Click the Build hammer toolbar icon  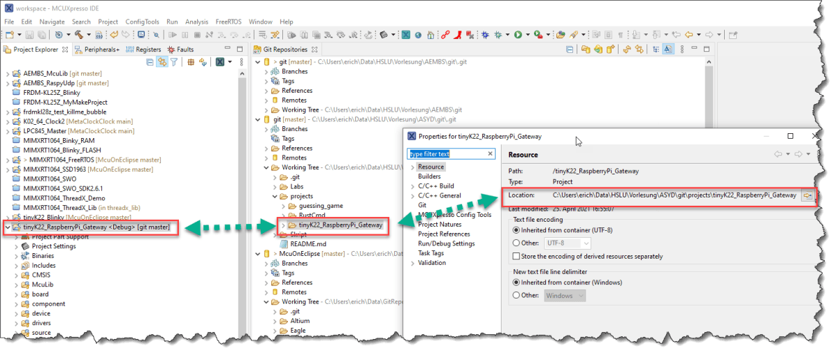[x=78, y=35]
